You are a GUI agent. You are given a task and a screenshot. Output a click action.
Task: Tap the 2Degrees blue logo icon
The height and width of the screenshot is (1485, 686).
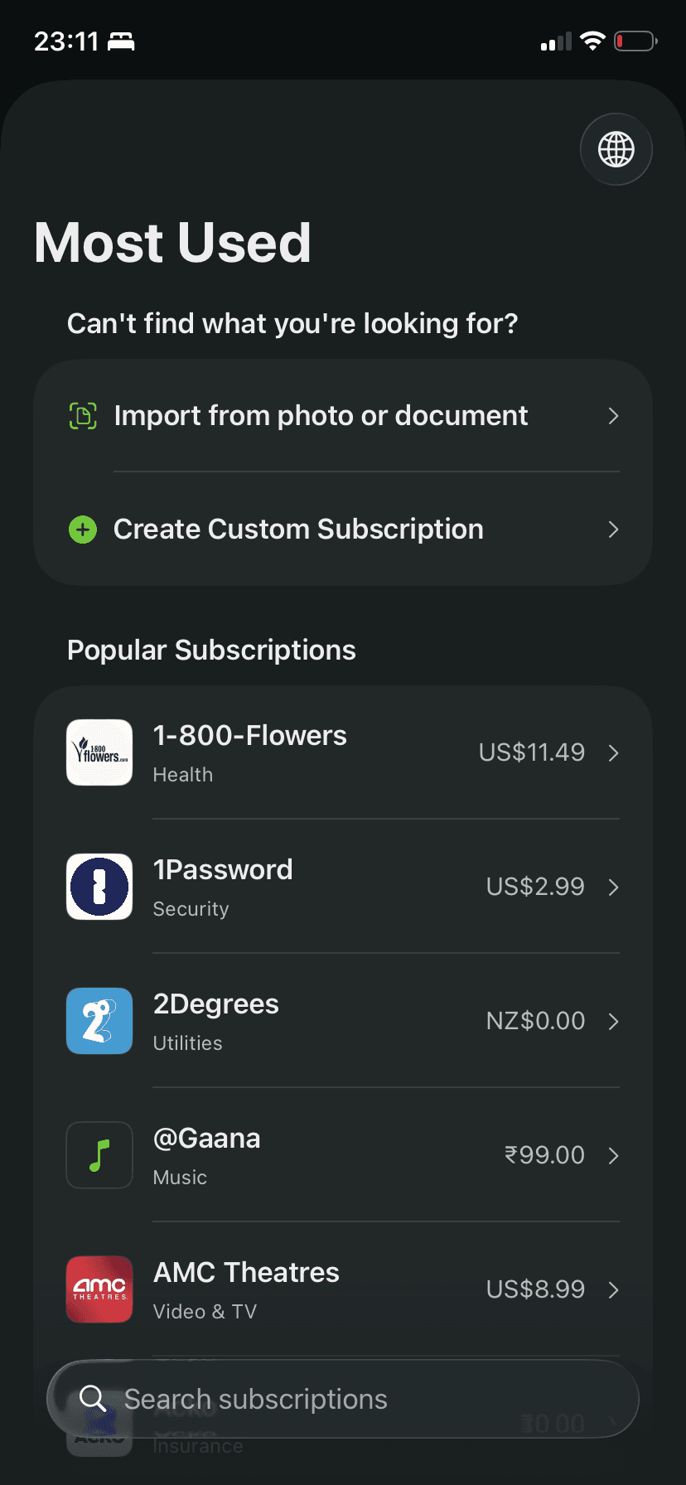(x=99, y=1021)
